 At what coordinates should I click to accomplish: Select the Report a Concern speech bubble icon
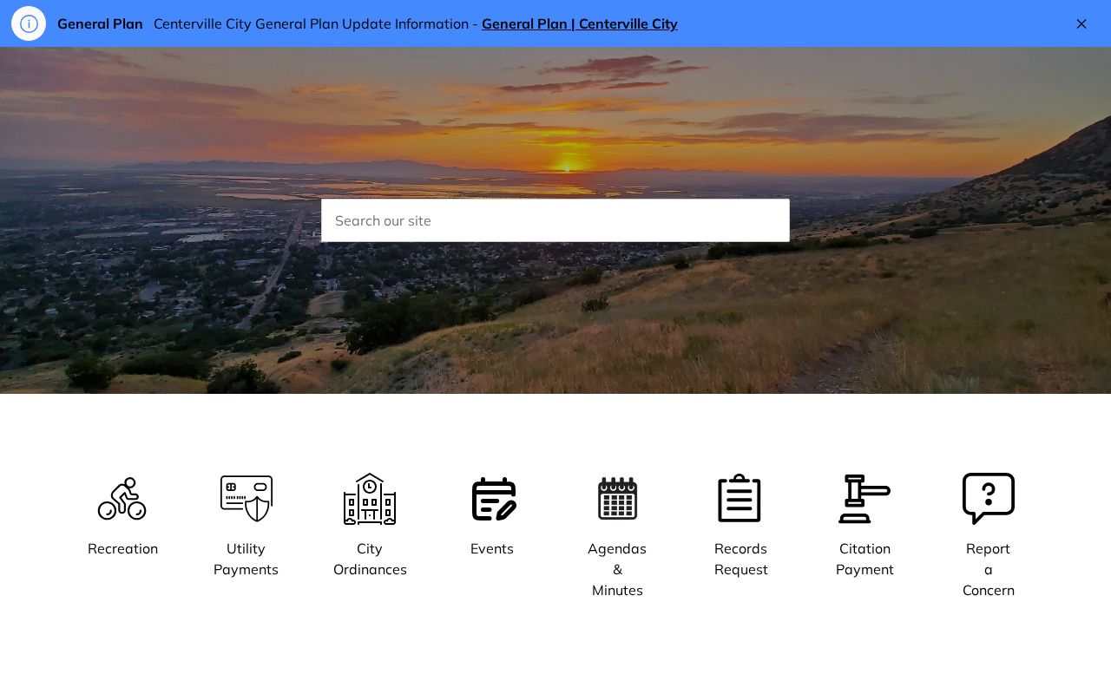coord(988,499)
